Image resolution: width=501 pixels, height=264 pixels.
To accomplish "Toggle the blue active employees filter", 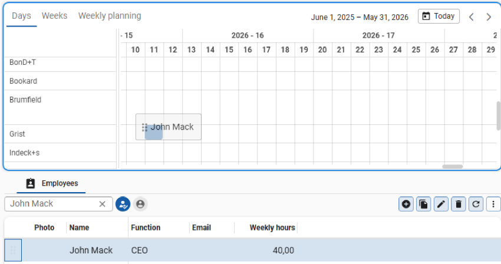I will tap(123, 204).
